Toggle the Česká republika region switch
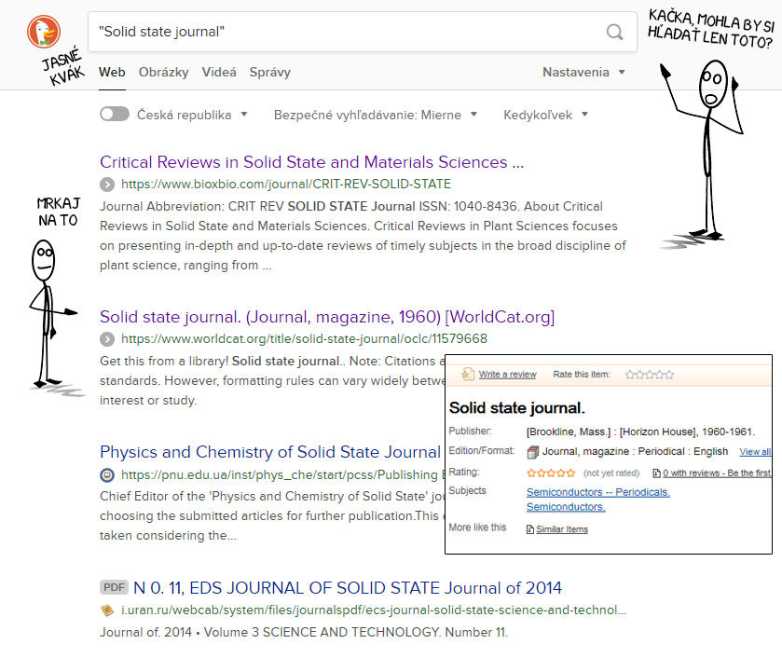This screenshot has height=658, width=782. click(x=115, y=115)
